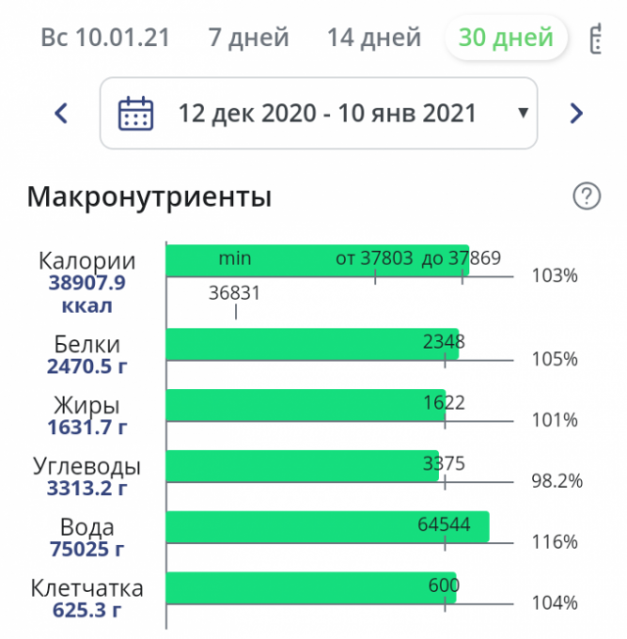Screen dimensions: 627x639
Task: Expand the date range dropdown arrow
Action: [x=523, y=115]
